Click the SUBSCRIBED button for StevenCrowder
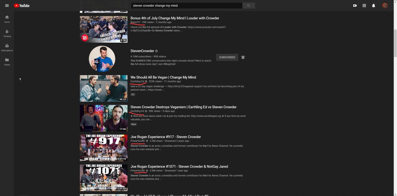 [227, 57]
